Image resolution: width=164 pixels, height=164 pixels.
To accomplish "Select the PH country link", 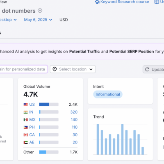I will (32, 127).
